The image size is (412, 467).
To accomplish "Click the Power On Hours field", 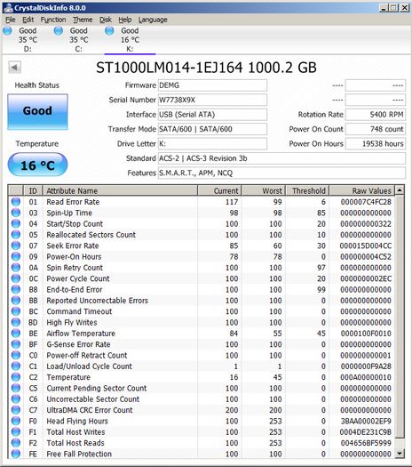I will click(x=375, y=144).
